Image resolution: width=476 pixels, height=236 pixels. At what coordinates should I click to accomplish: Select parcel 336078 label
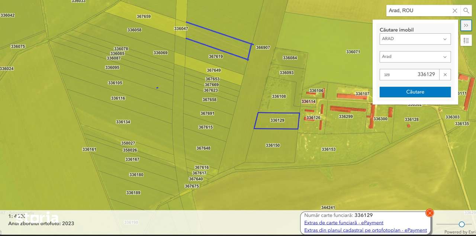pos(121,49)
